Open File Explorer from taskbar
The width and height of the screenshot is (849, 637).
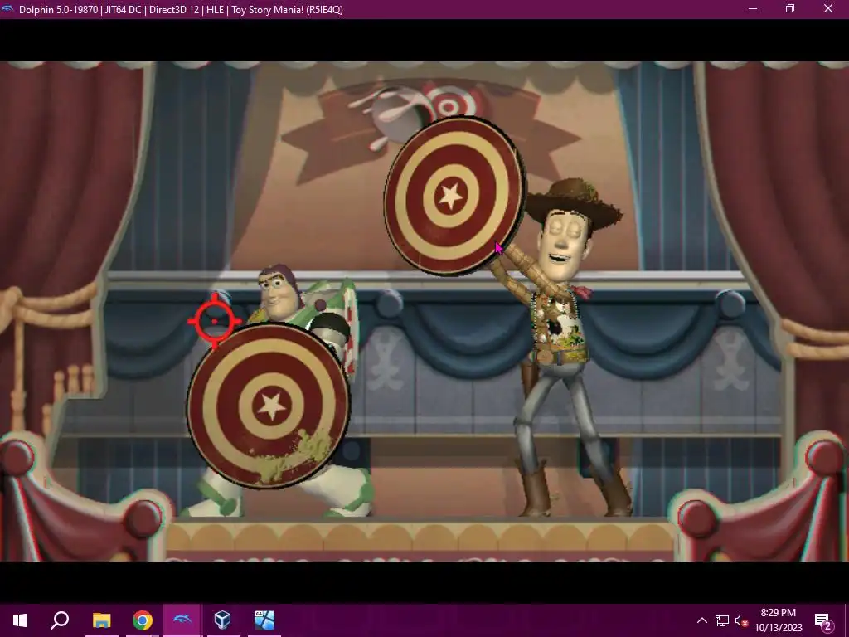click(x=101, y=620)
